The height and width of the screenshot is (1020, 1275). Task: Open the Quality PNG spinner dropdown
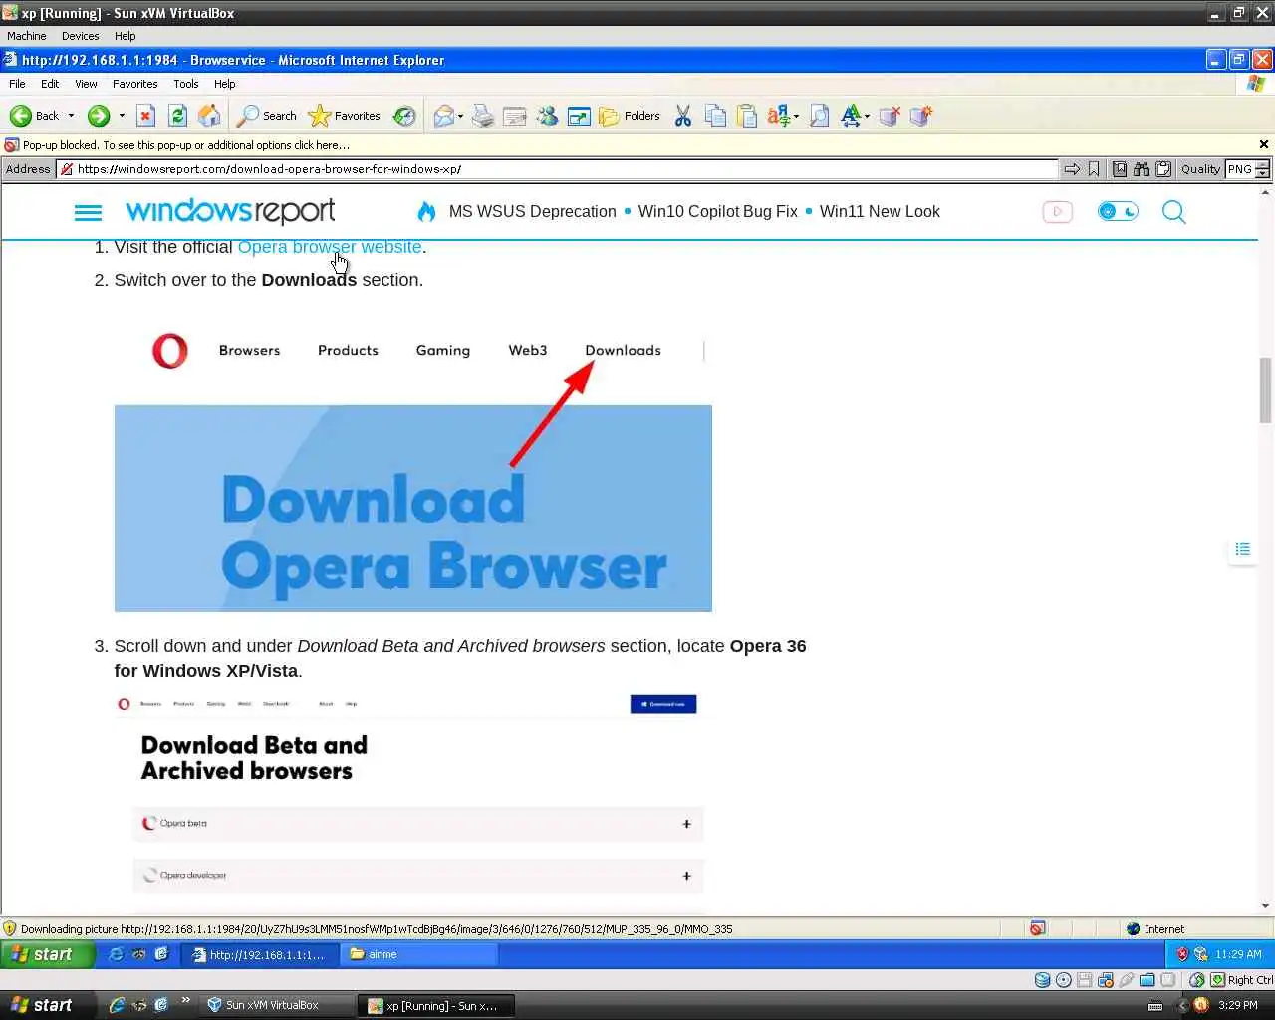coord(1263,169)
